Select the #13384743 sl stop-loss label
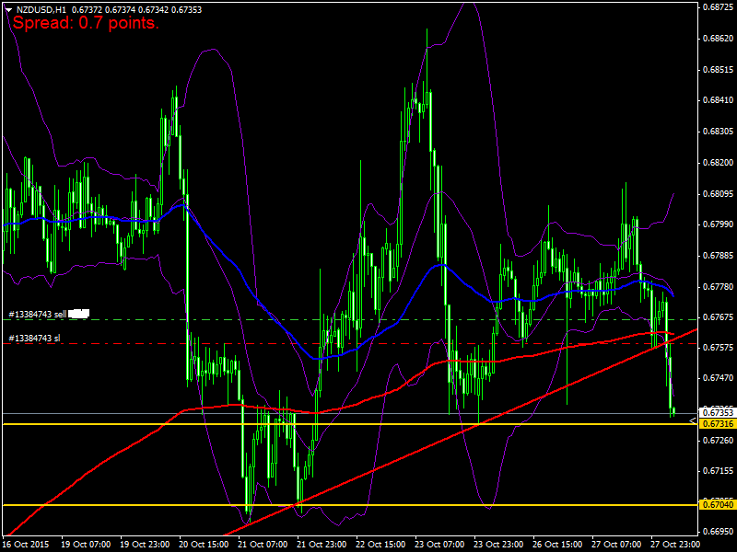 click(35, 339)
